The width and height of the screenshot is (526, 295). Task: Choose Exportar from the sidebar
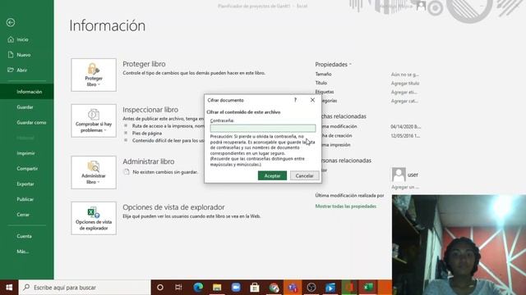25,184
